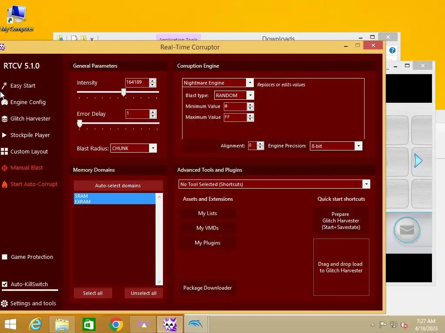Decrease Maximum Value stepper
Screen dimensions: 445x333
point(250,119)
